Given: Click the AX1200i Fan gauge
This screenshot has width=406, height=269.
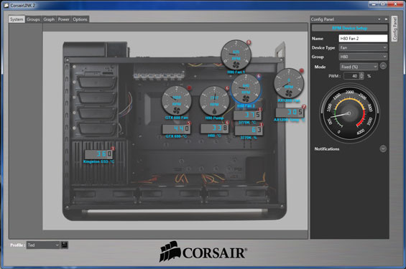Looking at the screenshot, I should (x=289, y=83).
